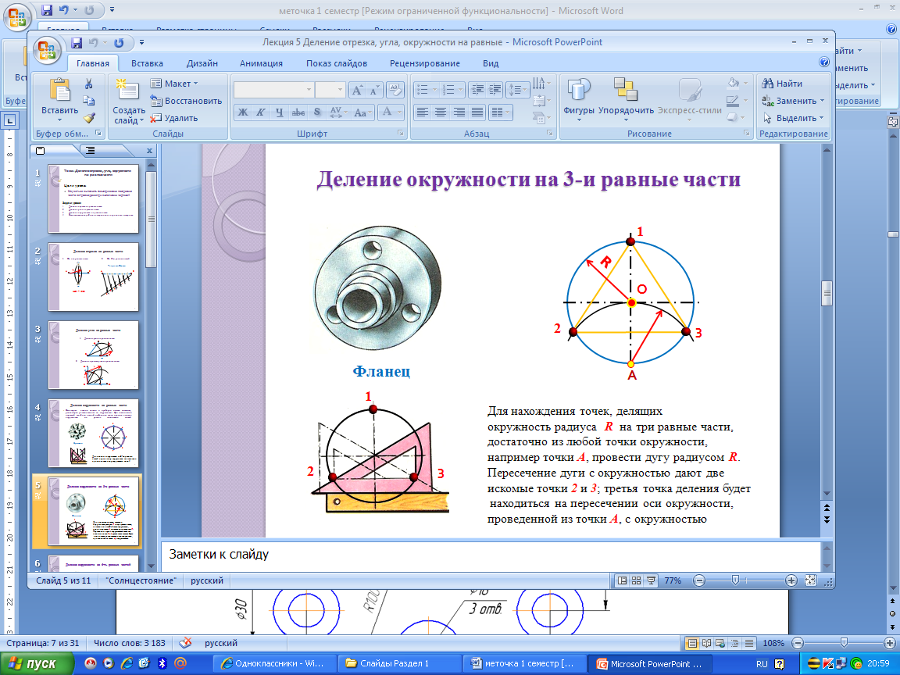Switch to Одноклассники taskbar window
This screenshot has height=675, width=900.
tap(273, 663)
